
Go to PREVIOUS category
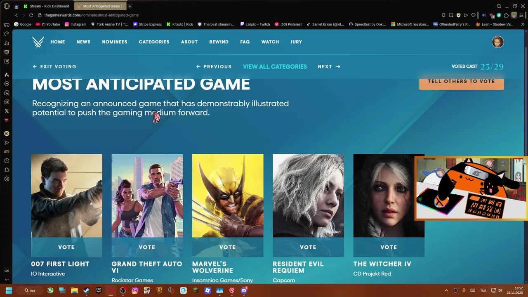click(x=214, y=66)
